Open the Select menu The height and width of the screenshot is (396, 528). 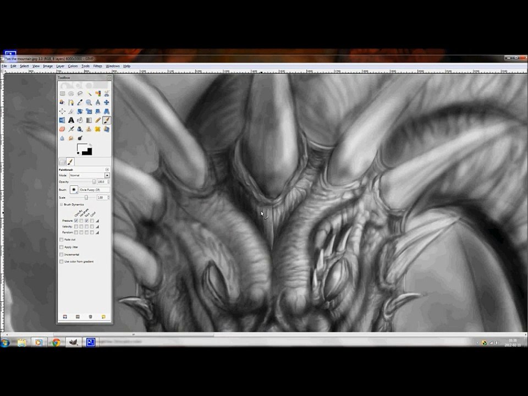(24, 66)
